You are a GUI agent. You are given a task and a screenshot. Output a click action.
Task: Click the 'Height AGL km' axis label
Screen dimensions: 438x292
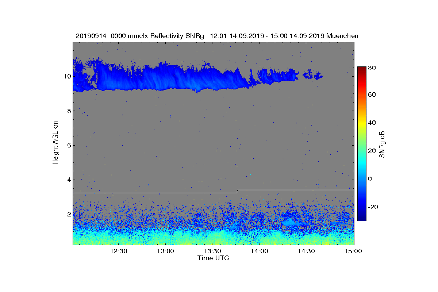point(55,143)
